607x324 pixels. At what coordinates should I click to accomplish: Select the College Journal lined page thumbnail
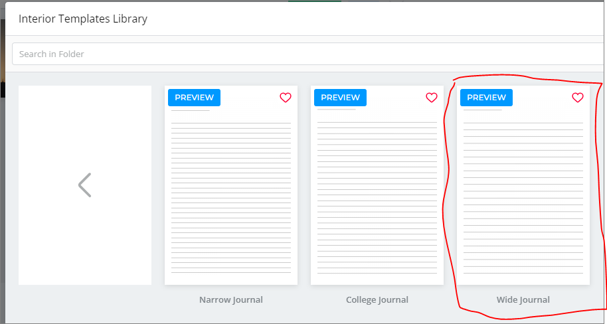coord(377,185)
